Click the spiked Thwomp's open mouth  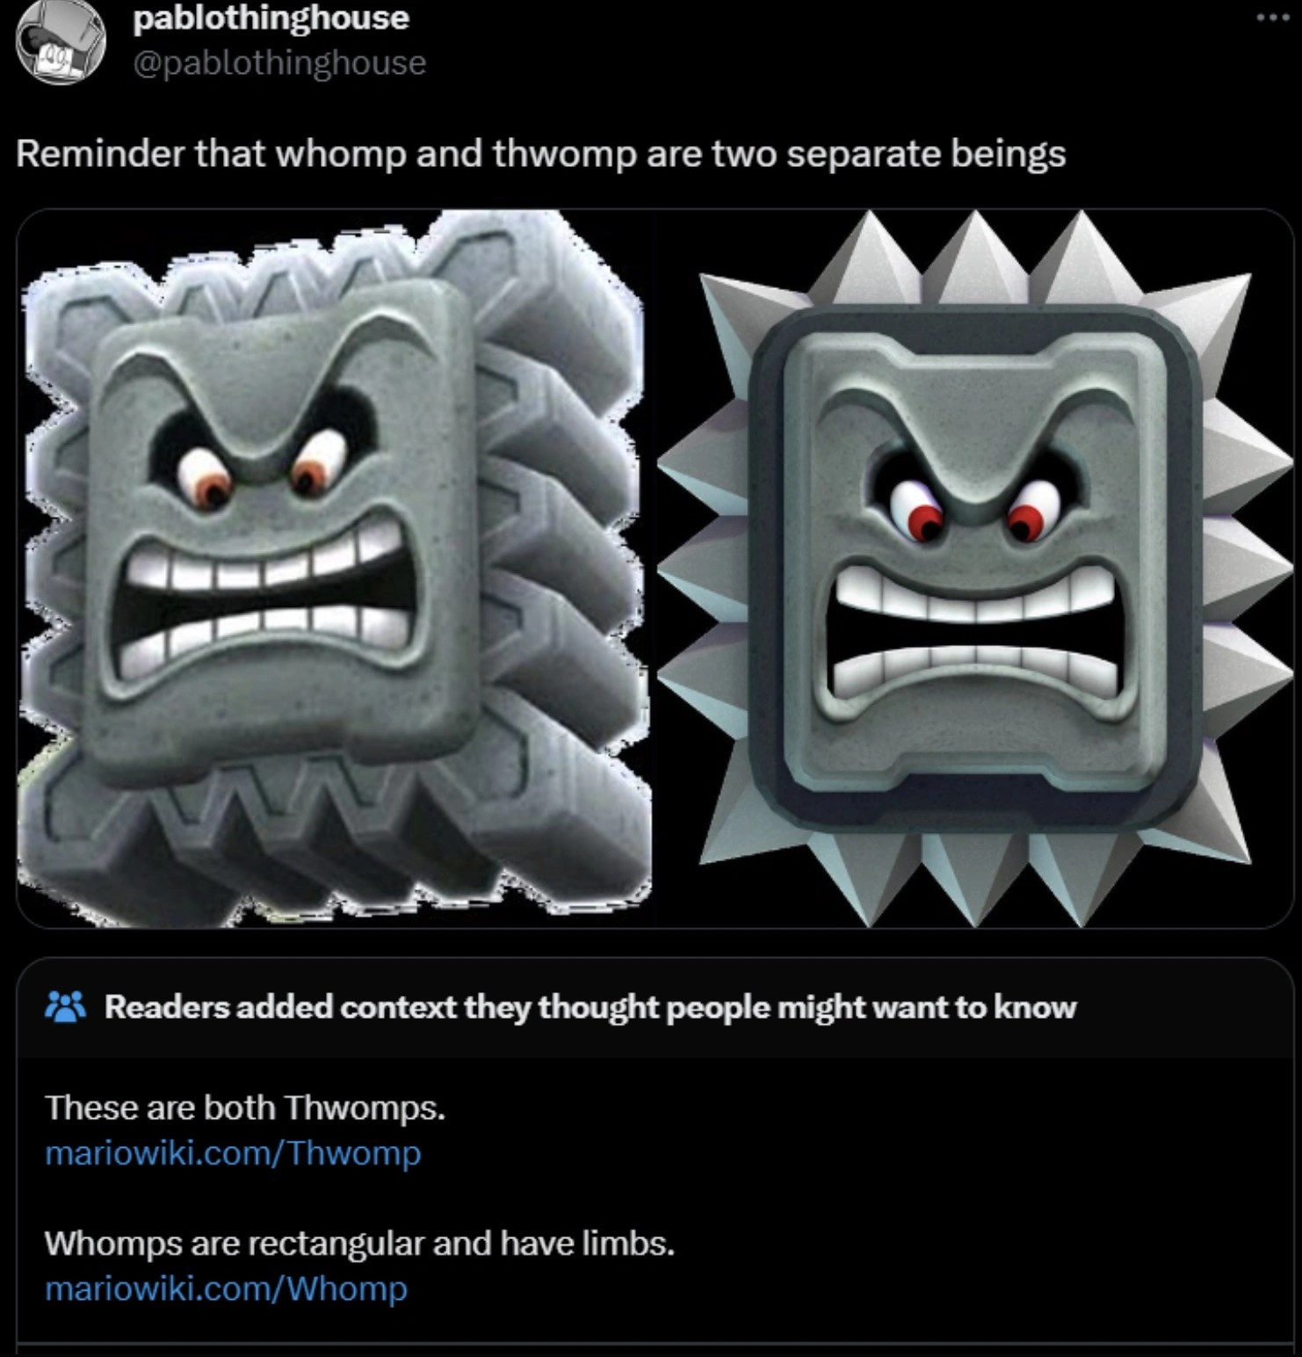point(973,633)
